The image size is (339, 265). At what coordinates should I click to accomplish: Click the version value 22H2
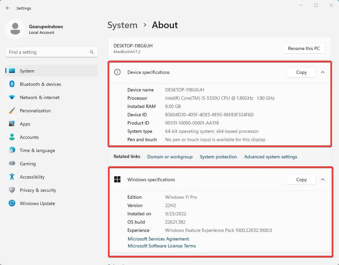pyautogui.click(x=170, y=205)
